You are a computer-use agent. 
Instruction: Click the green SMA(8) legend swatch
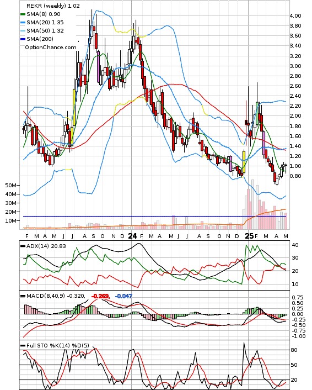(23, 14)
